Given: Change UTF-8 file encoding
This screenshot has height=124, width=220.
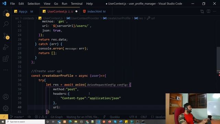Looking at the screenshot, I should tap(133, 117).
